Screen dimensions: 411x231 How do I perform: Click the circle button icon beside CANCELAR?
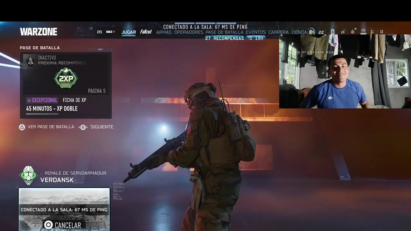[48, 225]
